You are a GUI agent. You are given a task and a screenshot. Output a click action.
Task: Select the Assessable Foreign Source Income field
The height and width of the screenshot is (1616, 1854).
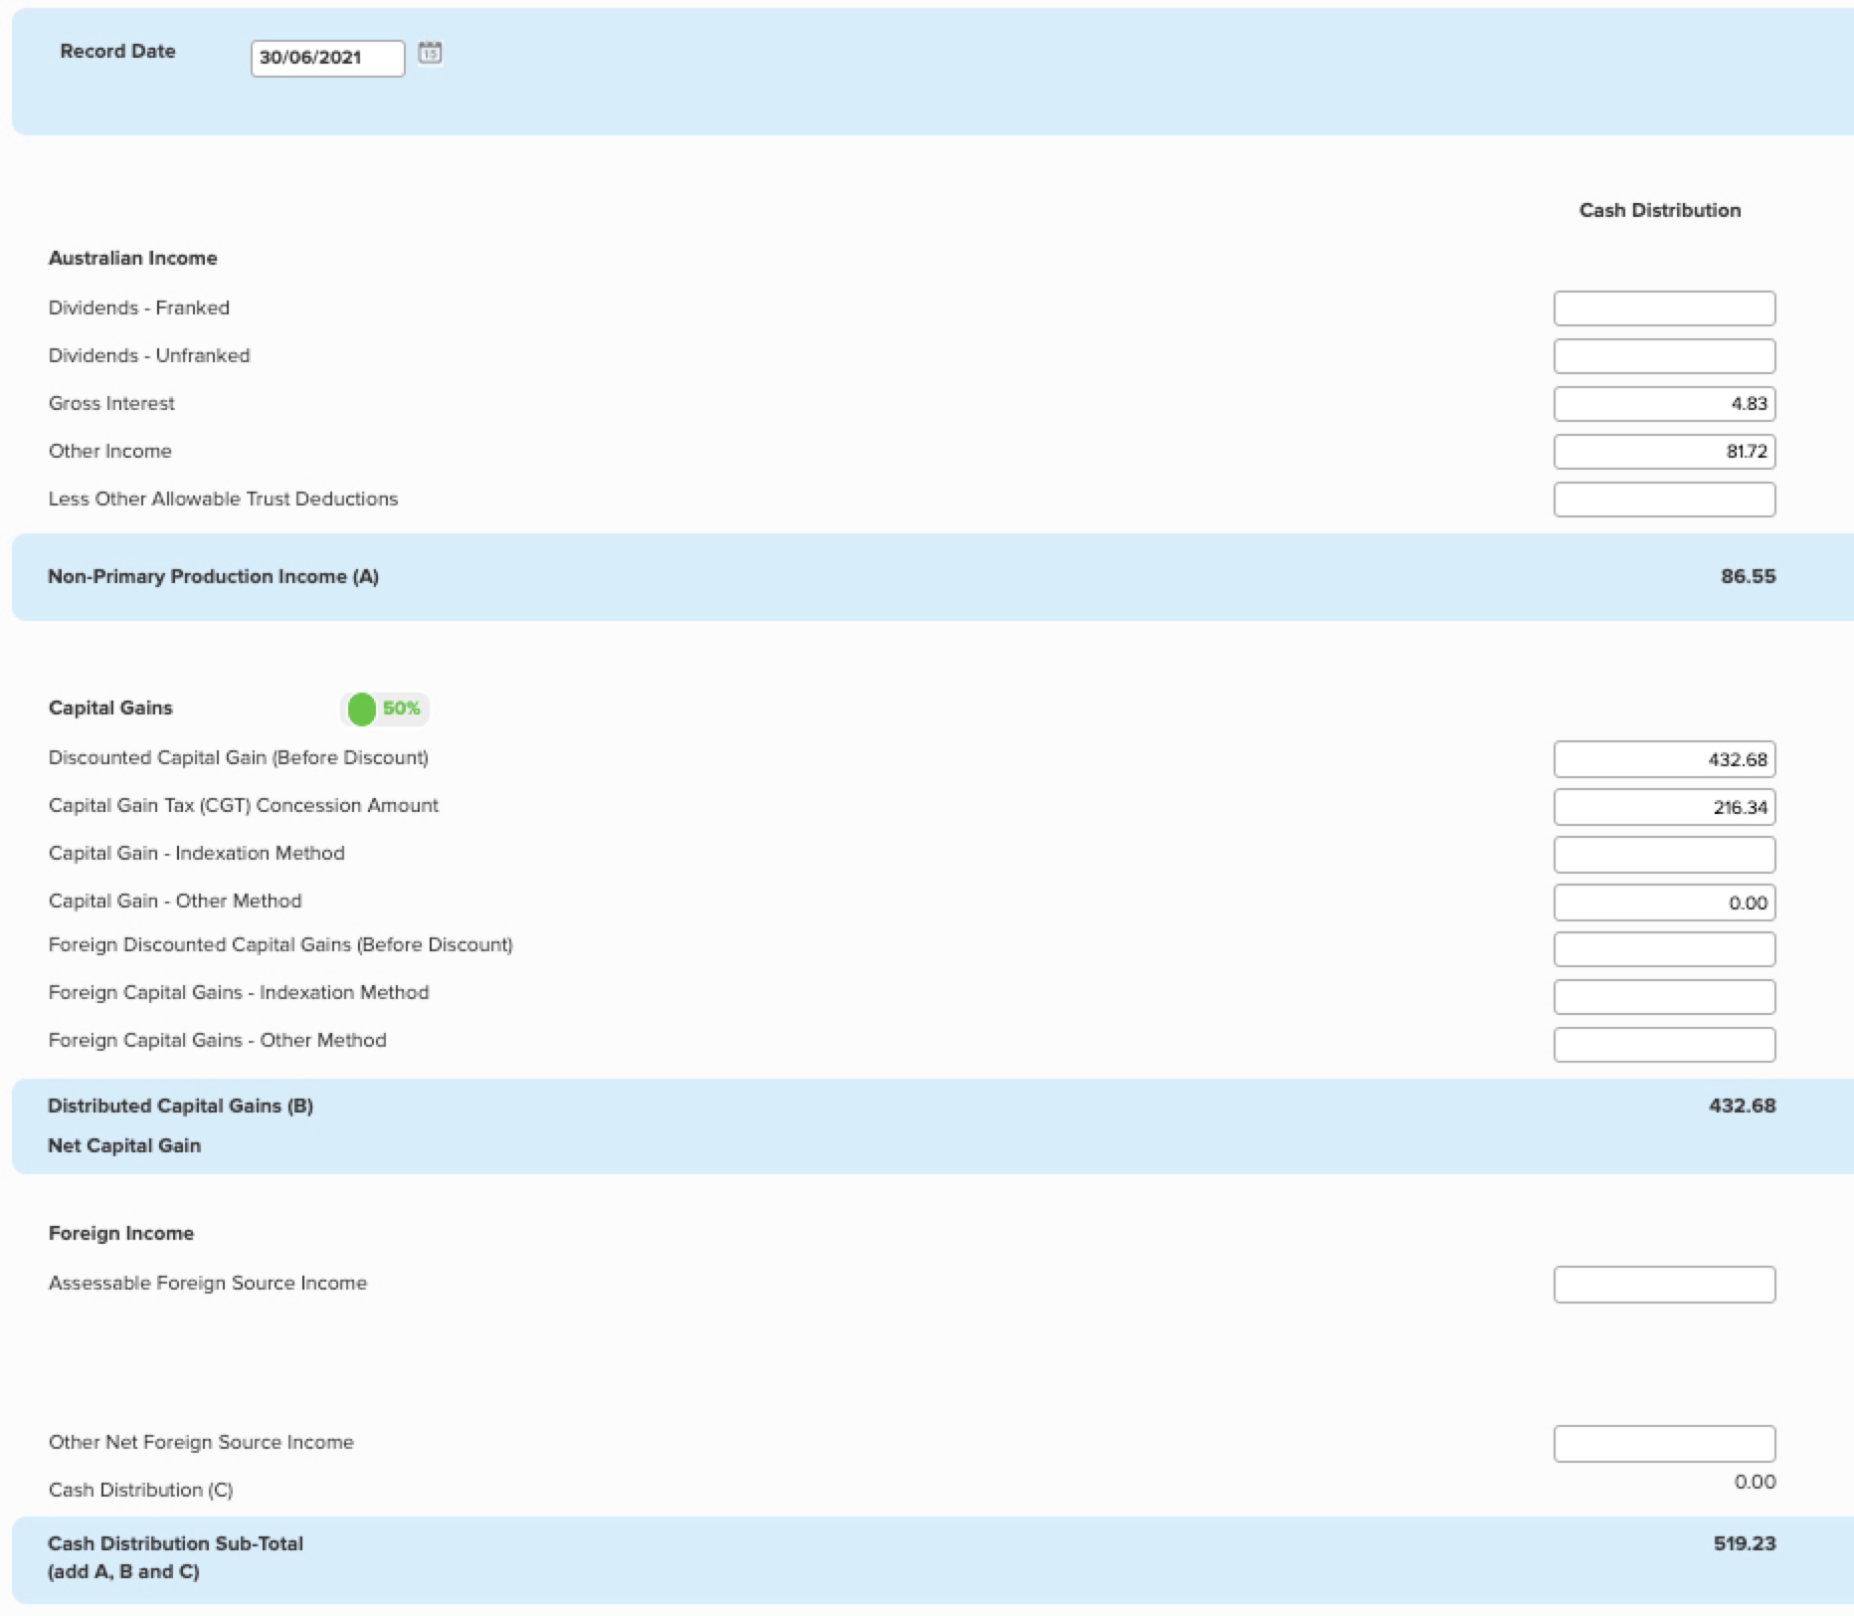point(1664,1285)
